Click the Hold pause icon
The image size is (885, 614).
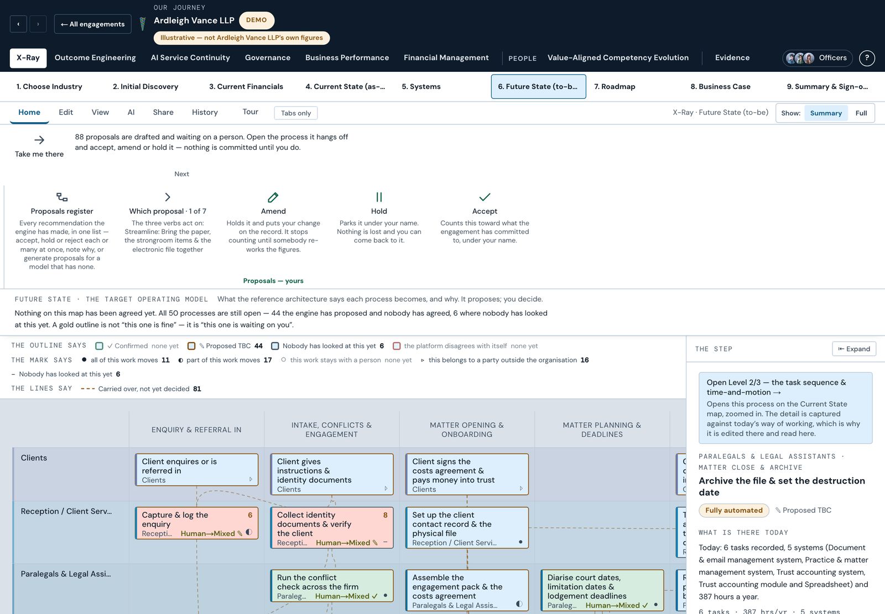point(379,197)
